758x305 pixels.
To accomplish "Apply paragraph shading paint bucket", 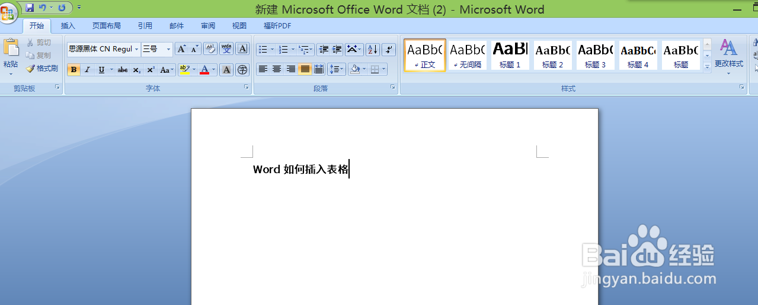I will [x=354, y=69].
